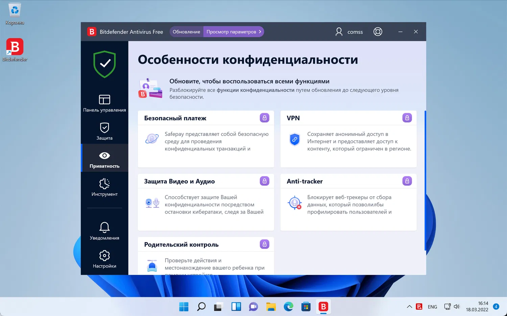Click the VPN shield link icon
Image resolution: width=507 pixels, height=316 pixels.
click(295, 139)
